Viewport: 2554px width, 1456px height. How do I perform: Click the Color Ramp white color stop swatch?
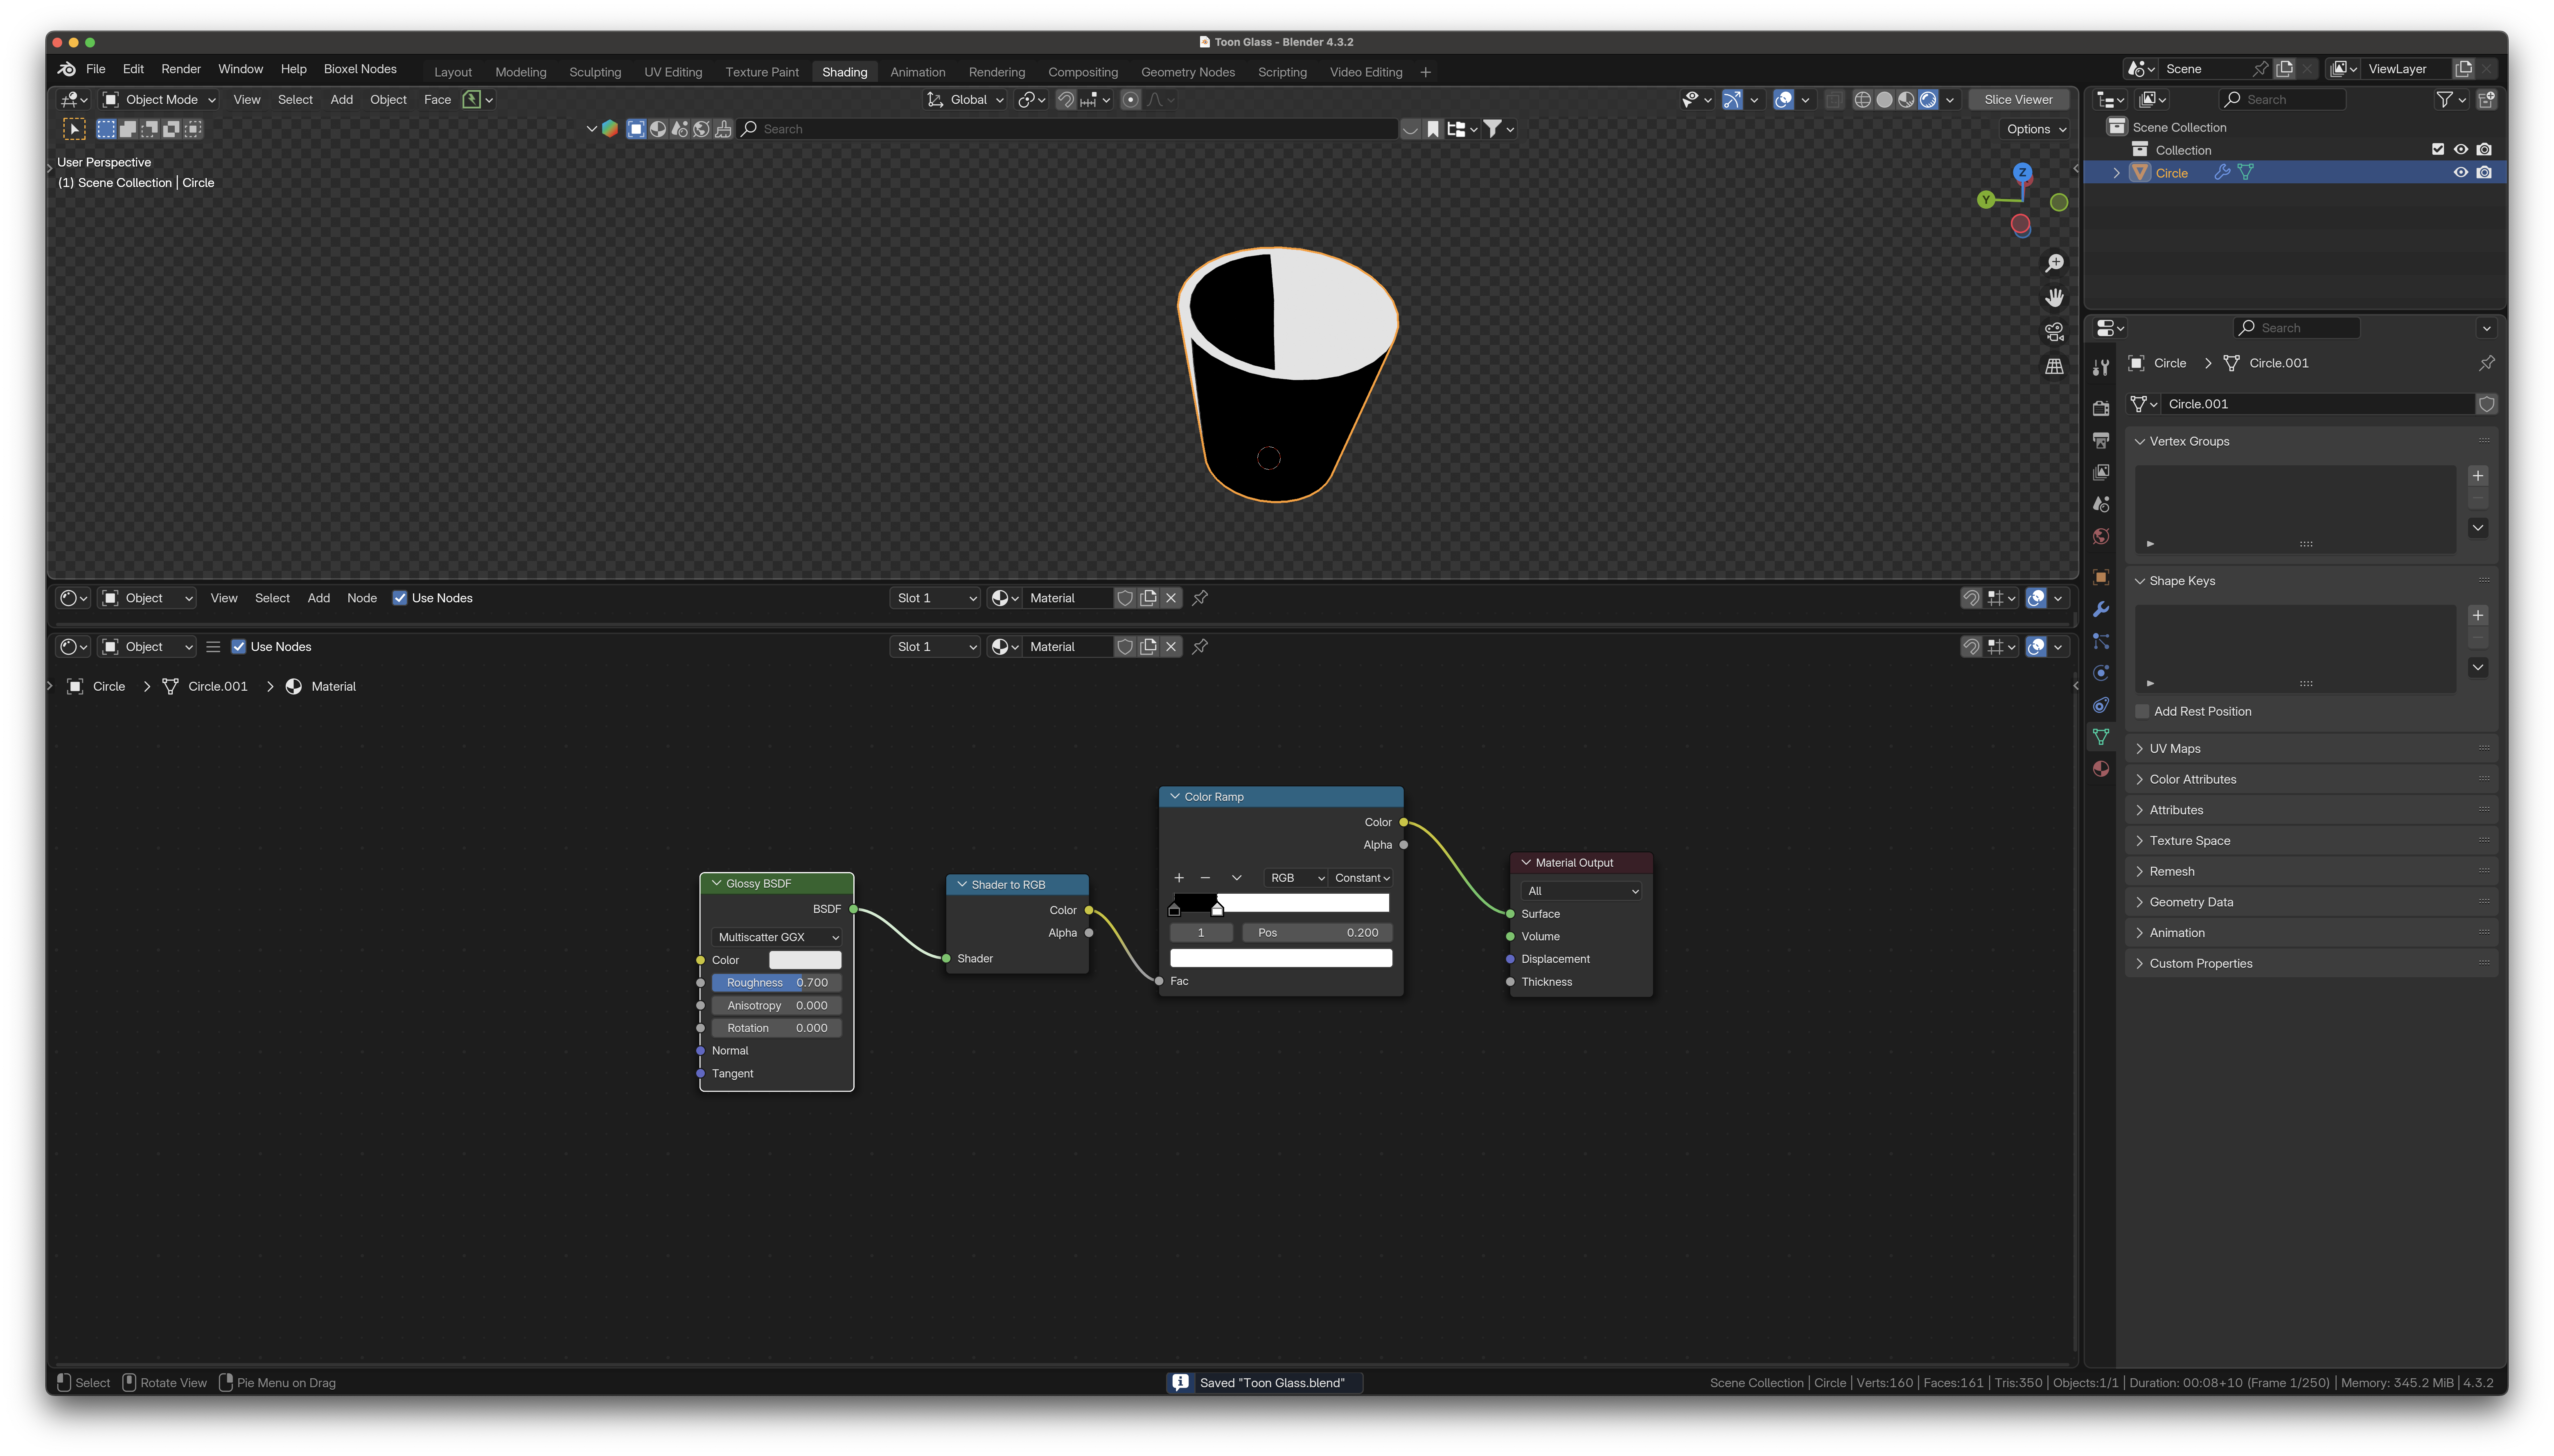(x=1281, y=959)
